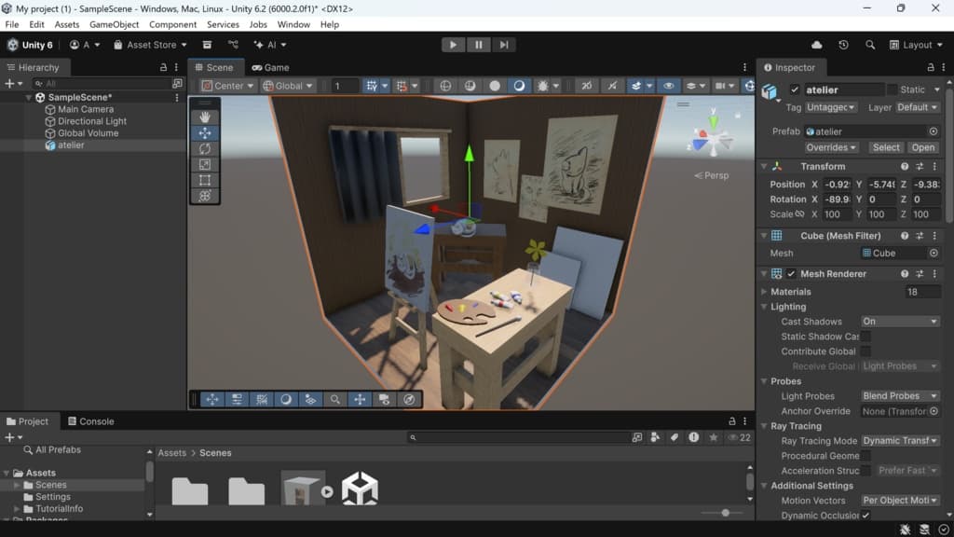Click the prefab Open button
The width and height of the screenshot is (954, 537).
click(922, 147)
